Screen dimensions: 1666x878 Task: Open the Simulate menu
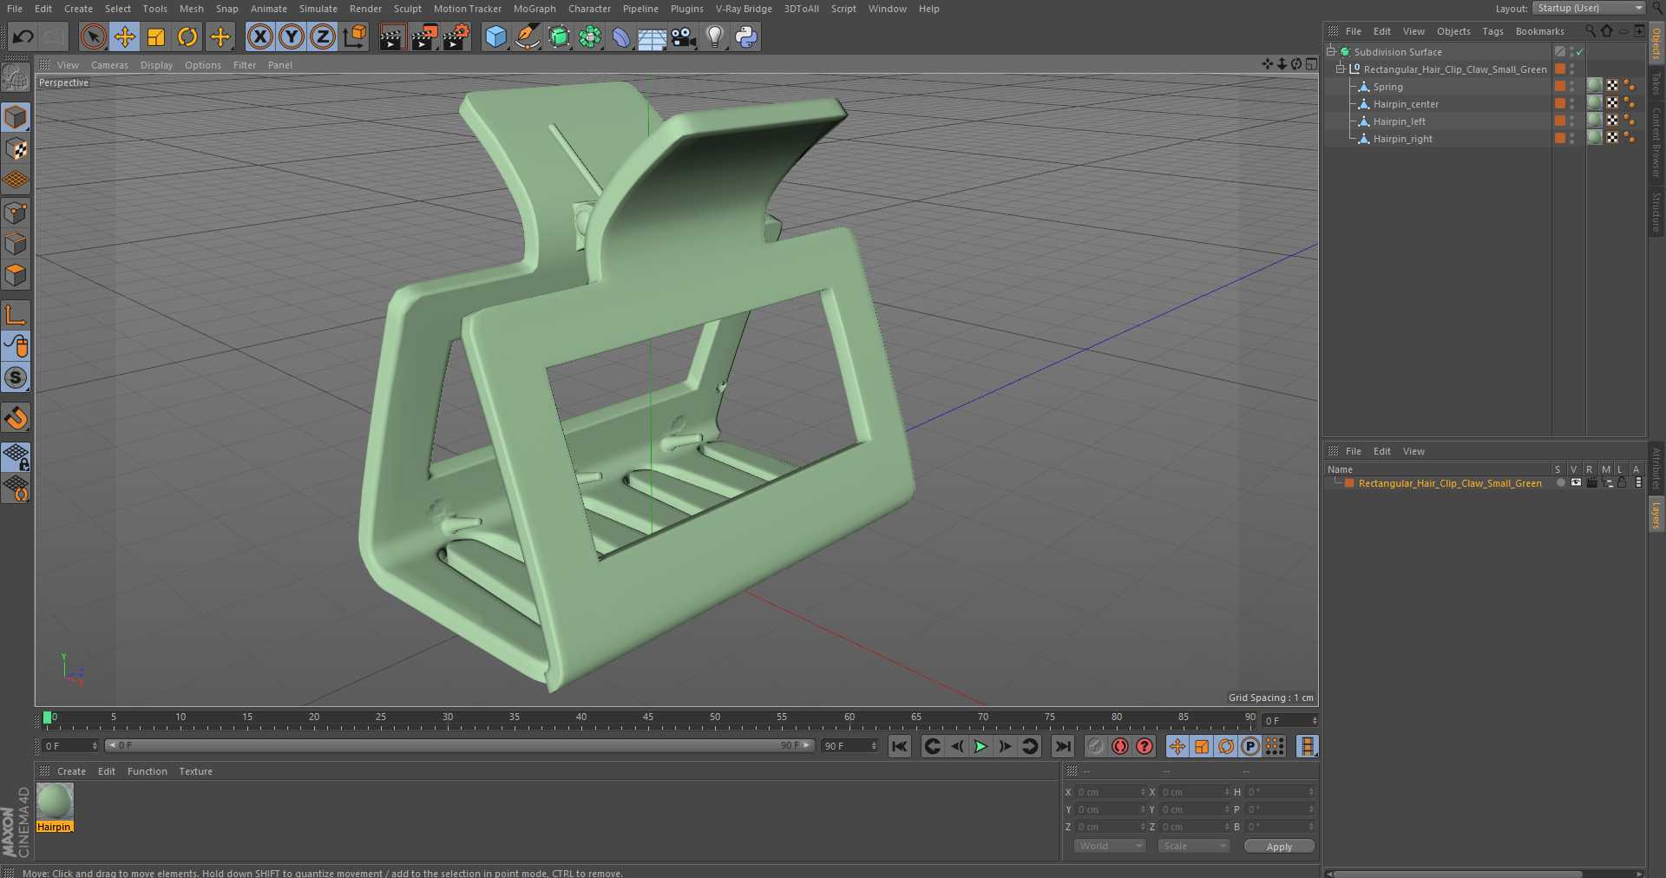point(318,9)
